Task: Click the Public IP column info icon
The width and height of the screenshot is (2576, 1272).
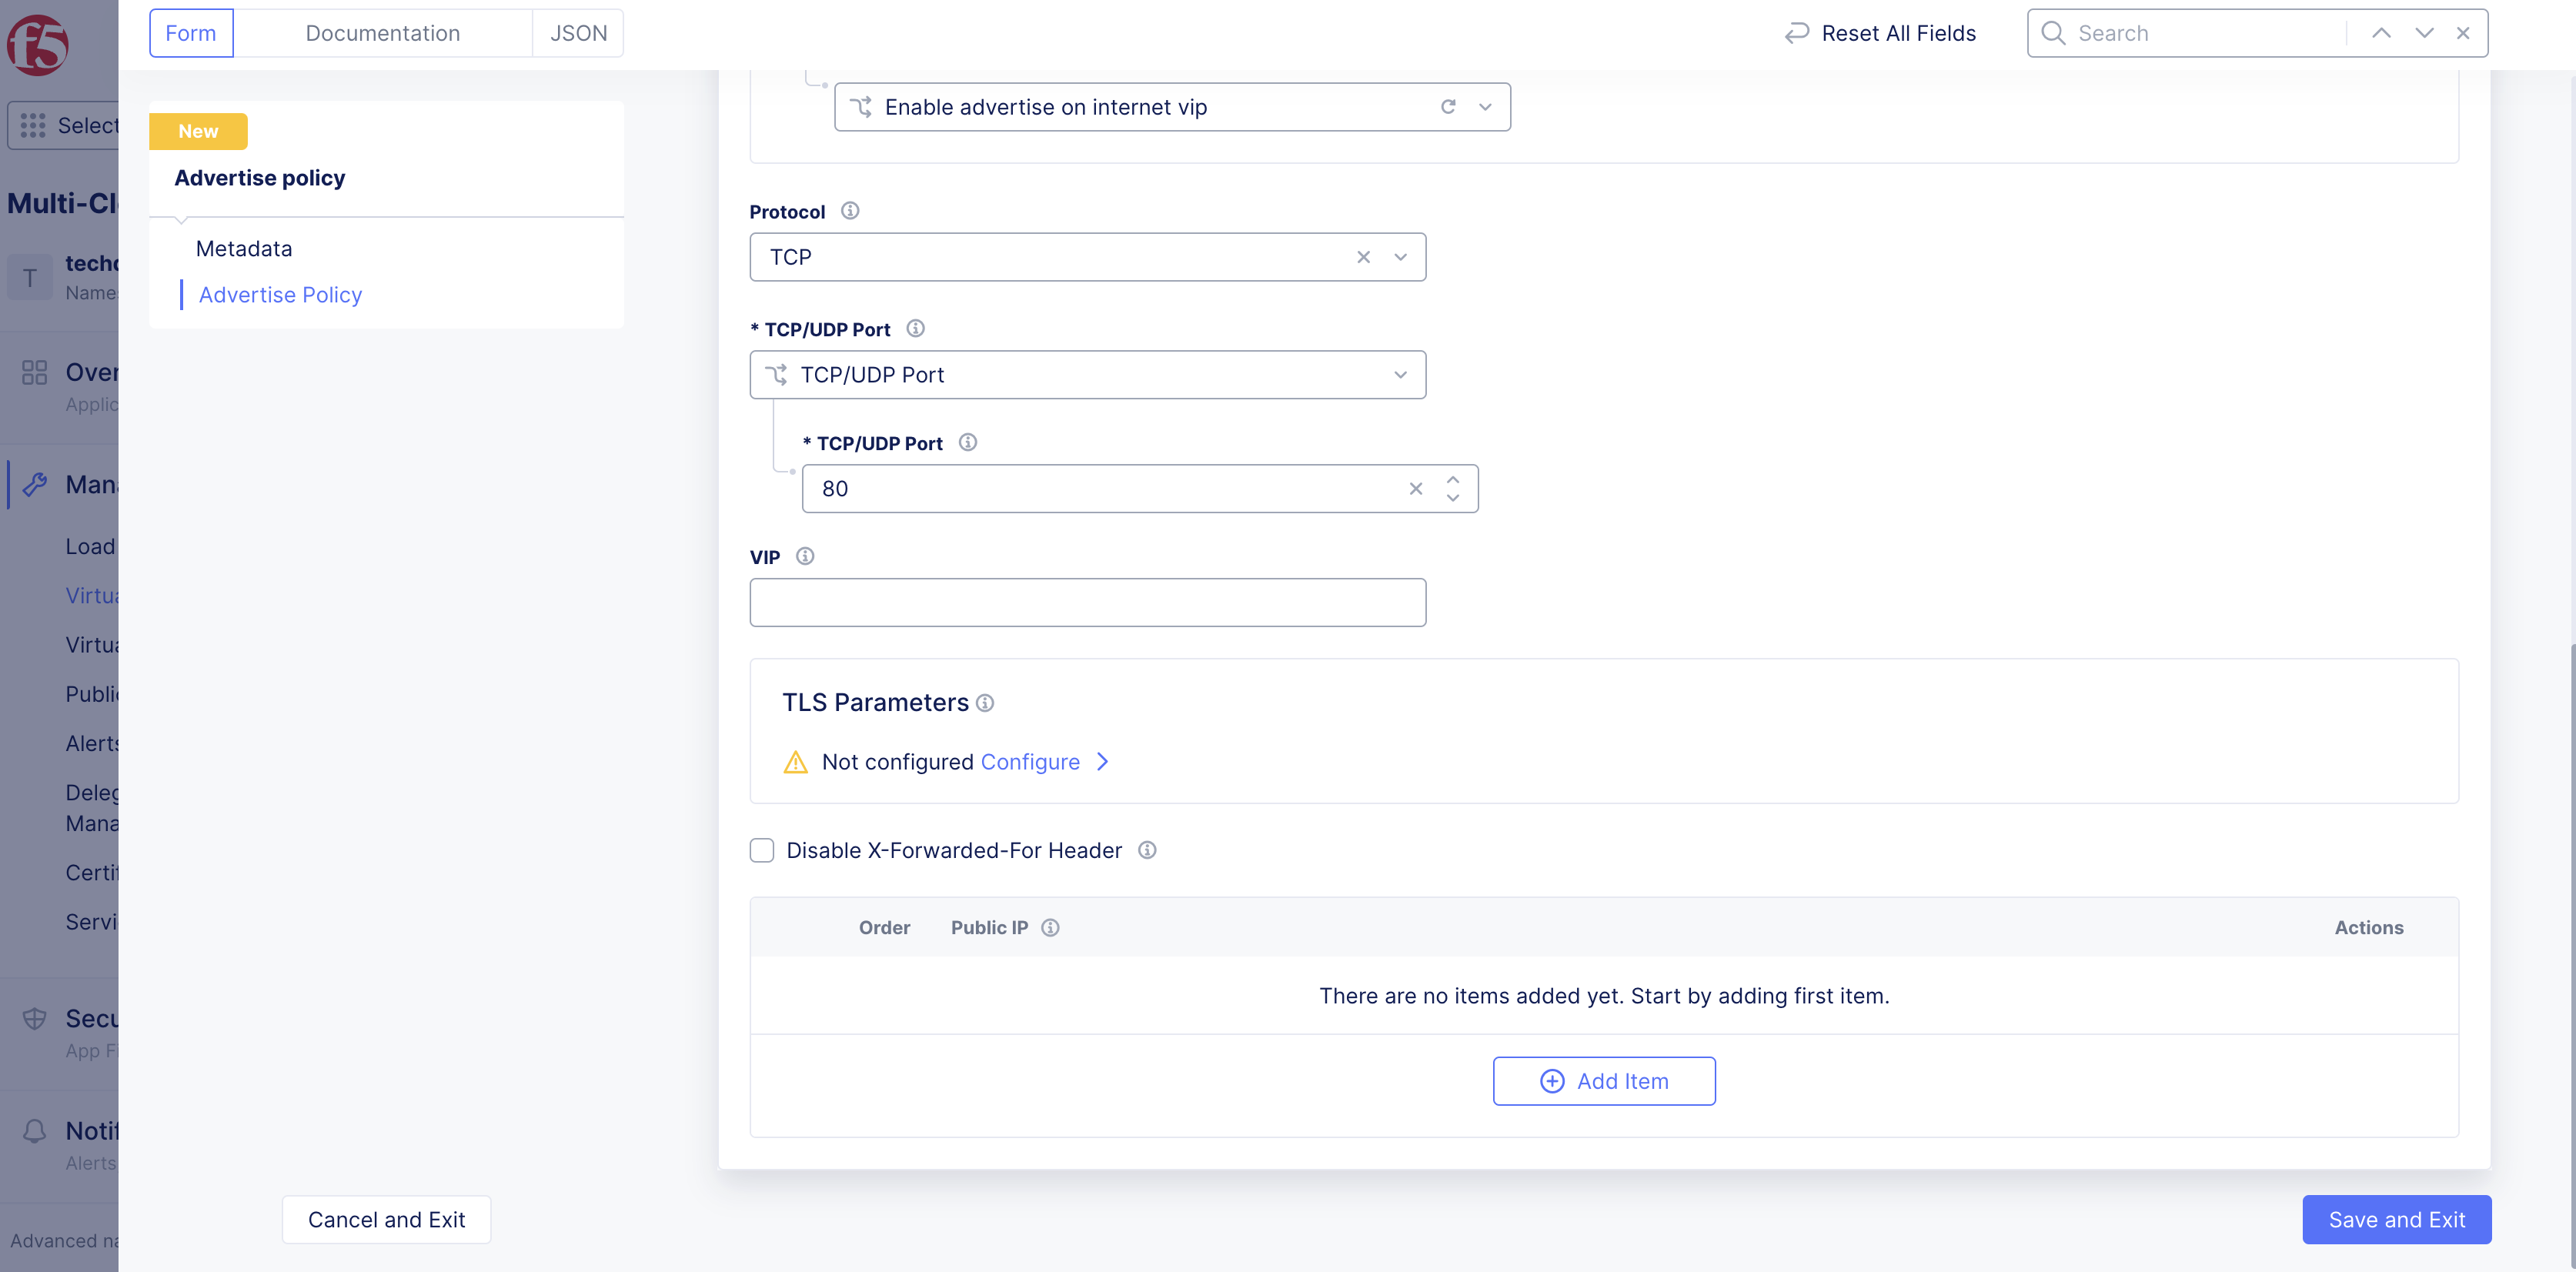Action: tap(1050, 928)
